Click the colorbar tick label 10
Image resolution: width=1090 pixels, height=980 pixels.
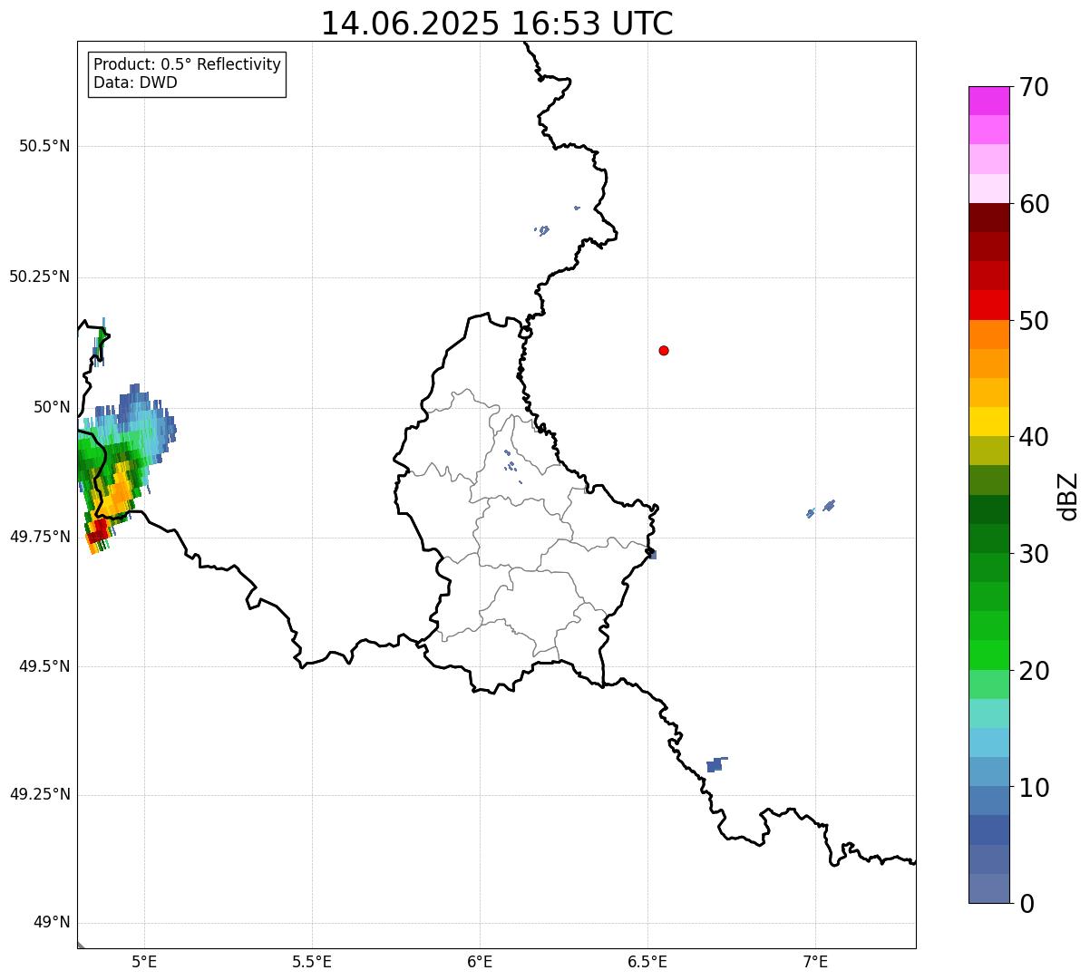click(x=1034, y=788)
